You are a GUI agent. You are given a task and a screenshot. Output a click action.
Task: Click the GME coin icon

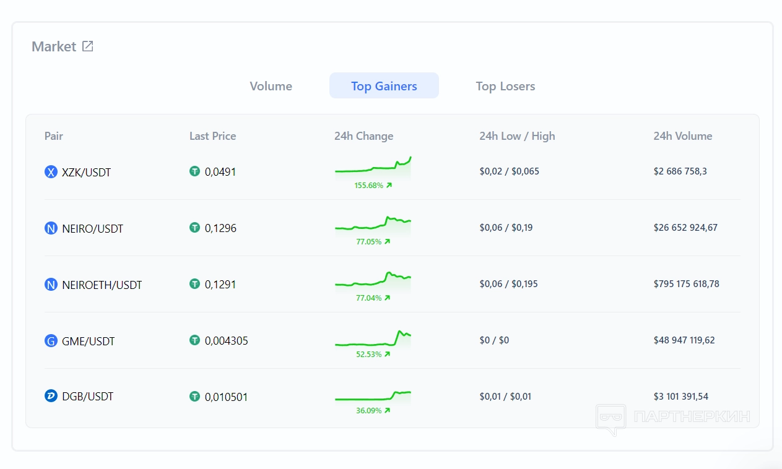[51, 341]
